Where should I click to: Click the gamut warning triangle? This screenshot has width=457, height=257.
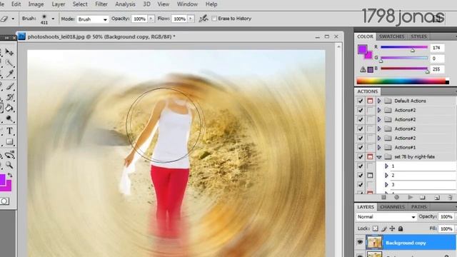pos(363,70)
